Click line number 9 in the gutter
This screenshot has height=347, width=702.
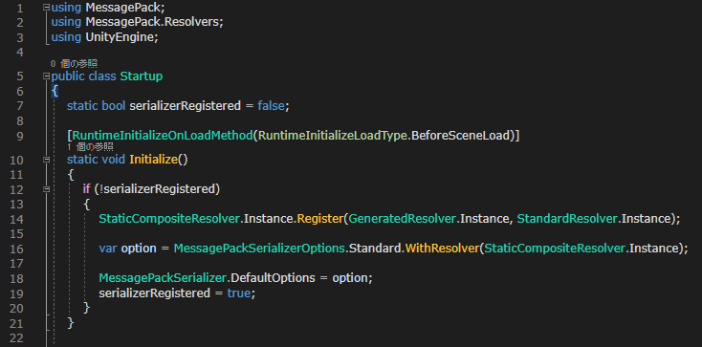point(19,136)
